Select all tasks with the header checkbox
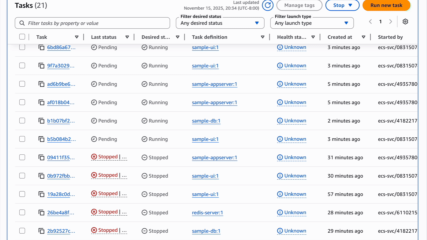Image resolution: width=427 pixels, height=240 pixels. point(22,37)
